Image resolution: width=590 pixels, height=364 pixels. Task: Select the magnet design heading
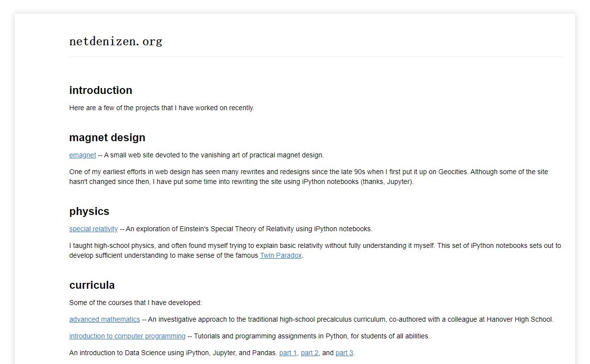coord(107,137)
